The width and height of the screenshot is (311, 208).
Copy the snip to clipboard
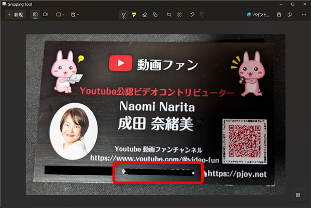pos(290,15)
